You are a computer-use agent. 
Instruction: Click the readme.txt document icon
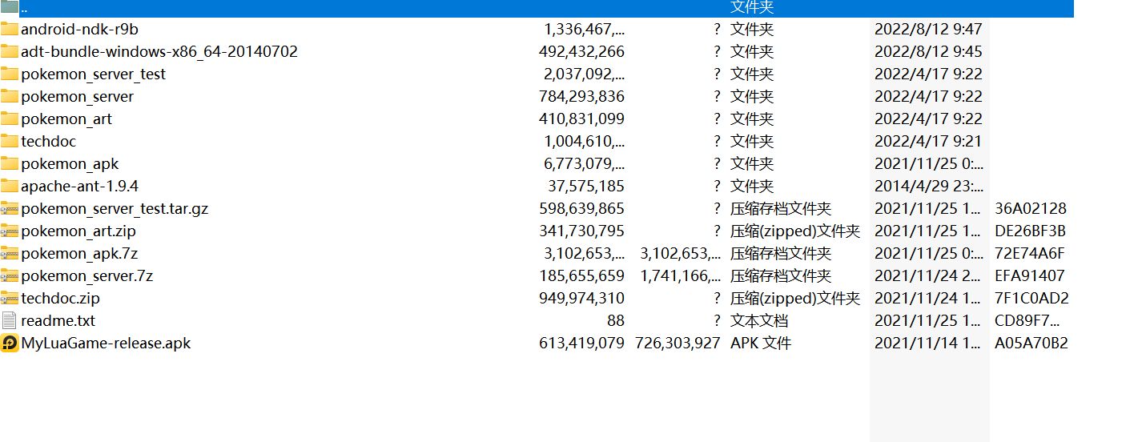pyautogui.click(x=10, y=320)
